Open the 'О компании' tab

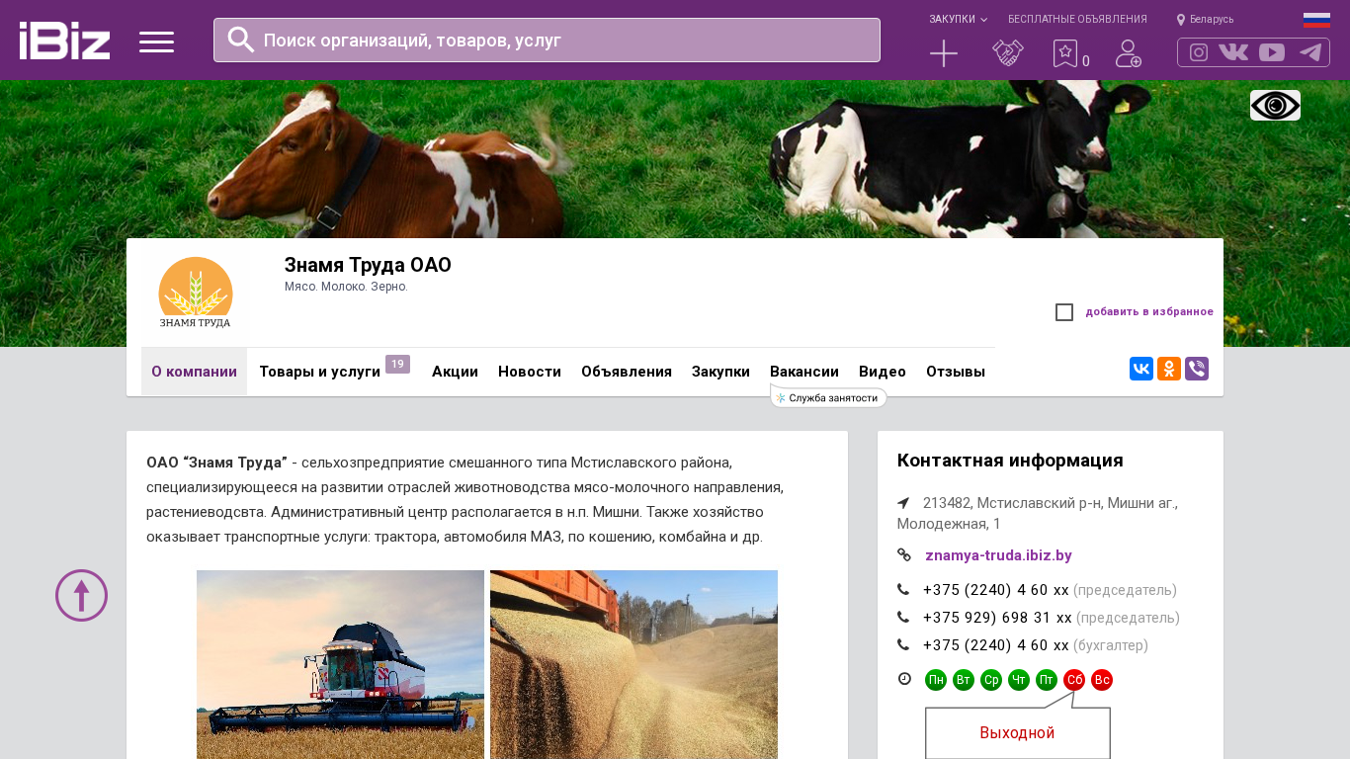tap(194, 372)
